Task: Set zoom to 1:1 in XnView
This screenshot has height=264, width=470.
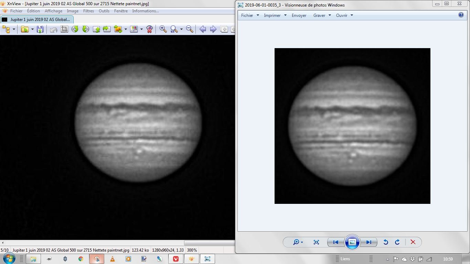Action: [x=174, y=29]
